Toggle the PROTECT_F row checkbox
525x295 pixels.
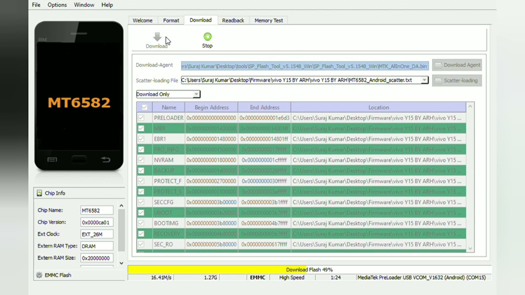click(141, 181)
